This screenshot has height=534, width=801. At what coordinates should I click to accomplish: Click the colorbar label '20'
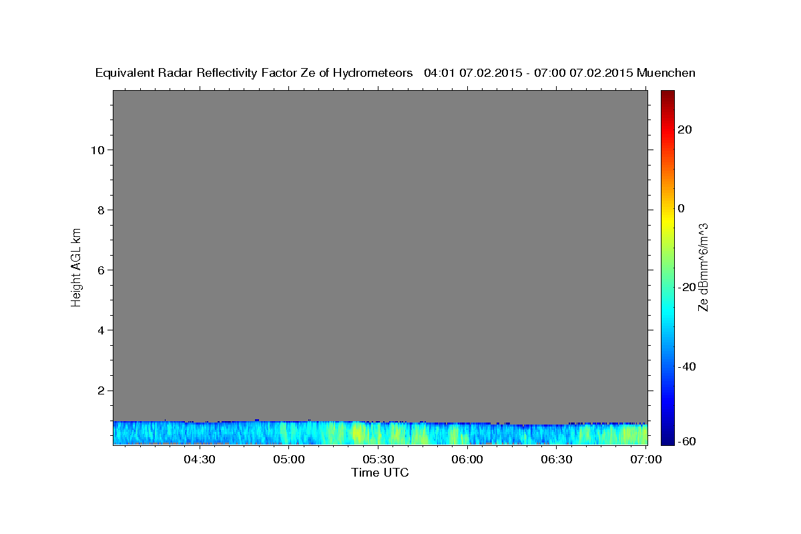684,129
